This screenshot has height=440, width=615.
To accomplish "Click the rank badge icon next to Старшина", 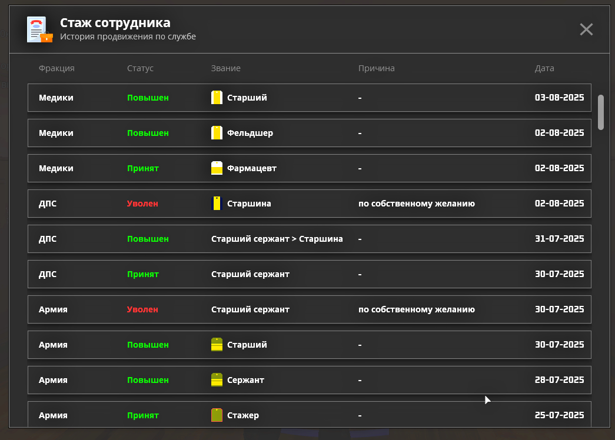I will [x=217, y=204].
